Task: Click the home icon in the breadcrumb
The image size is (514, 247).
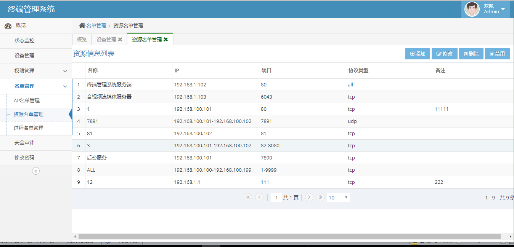Action: coord(82,25)
